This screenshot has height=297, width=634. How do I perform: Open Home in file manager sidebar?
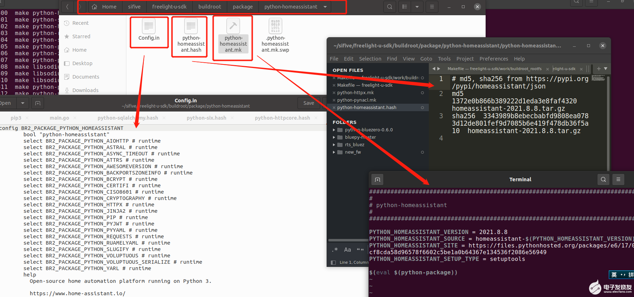[x=79, y=50]
